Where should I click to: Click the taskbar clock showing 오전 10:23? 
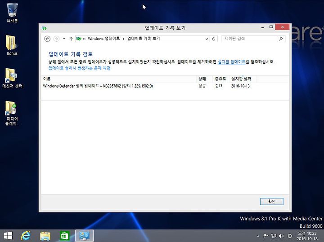[x=307, y=236]
